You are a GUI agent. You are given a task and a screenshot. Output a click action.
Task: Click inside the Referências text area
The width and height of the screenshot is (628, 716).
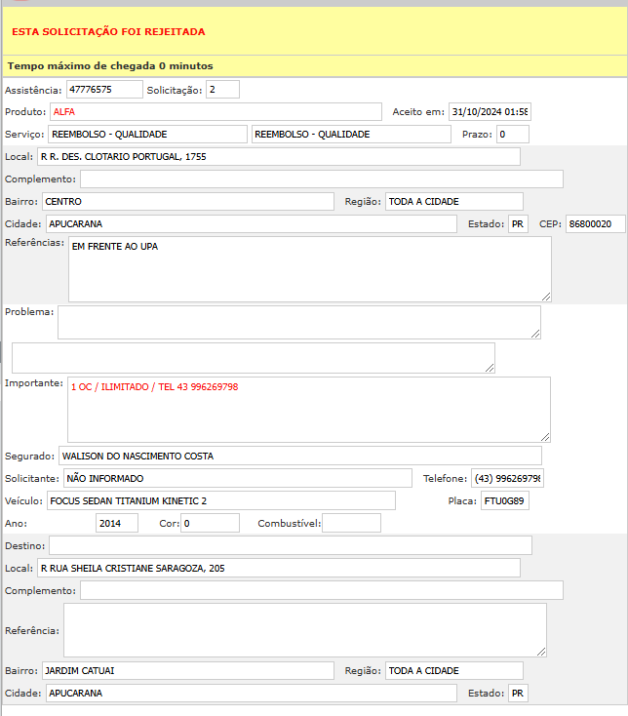(309, 269)
